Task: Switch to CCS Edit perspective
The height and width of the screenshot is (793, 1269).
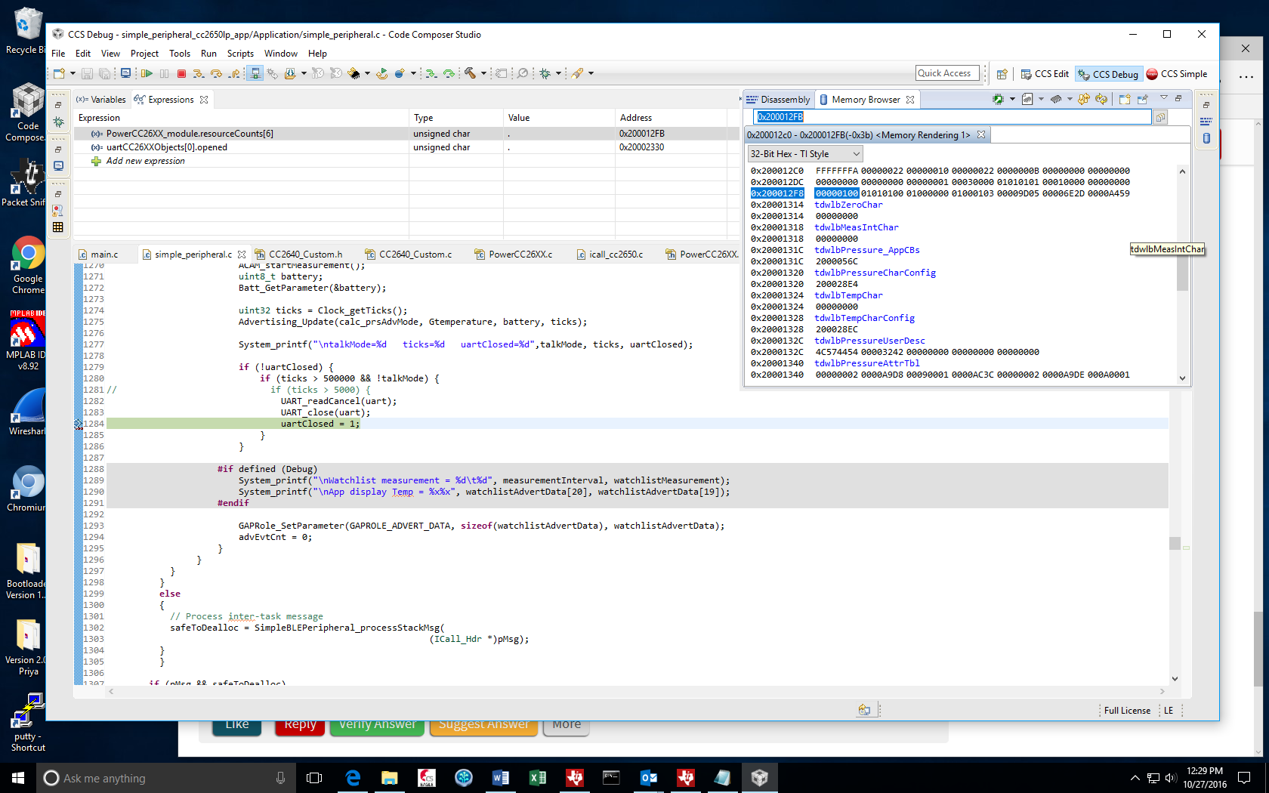Action: click(1045, 74)
